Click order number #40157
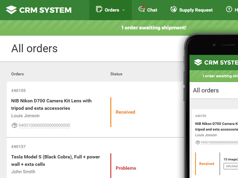The width and height of the screenshot is (238, 178). click(18, 147)
